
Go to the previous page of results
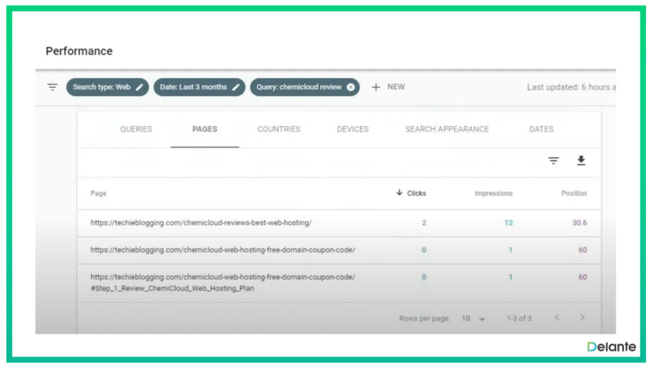557,319
